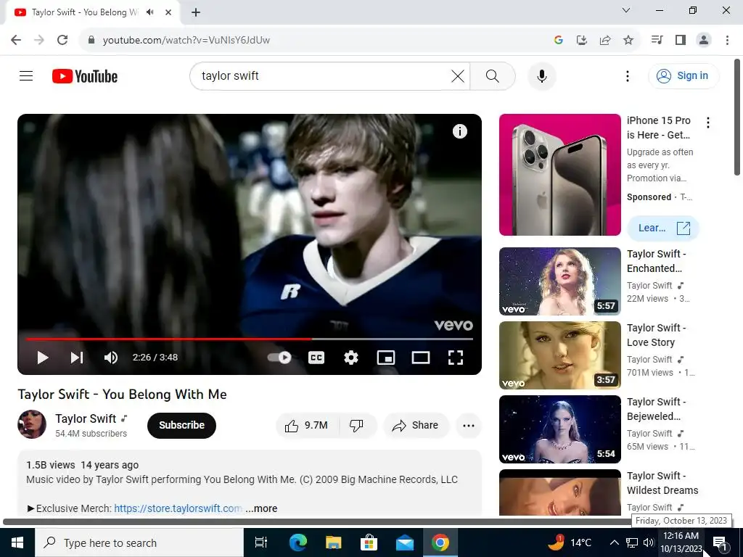Share this video
The height and width of the screenshot is (557, 743).
416,425
